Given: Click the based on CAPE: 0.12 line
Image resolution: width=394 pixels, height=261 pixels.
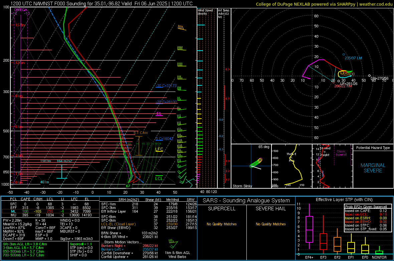Looking at the screenshot, I should (366, 211).
